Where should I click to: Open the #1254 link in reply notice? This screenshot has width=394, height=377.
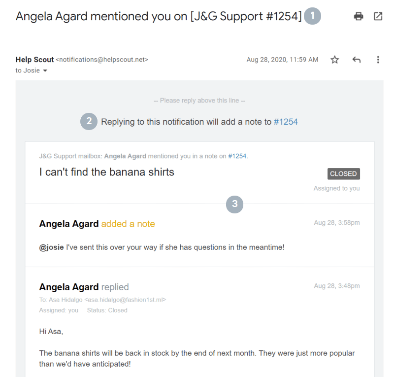pyautogui.click(x=286, y=122)
